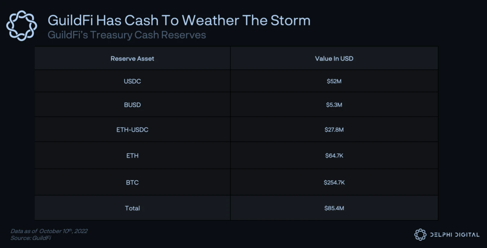This screenshot has height=248, width=487.
Task: Click the BUSD asset cell
Action: tap(132, 105)
